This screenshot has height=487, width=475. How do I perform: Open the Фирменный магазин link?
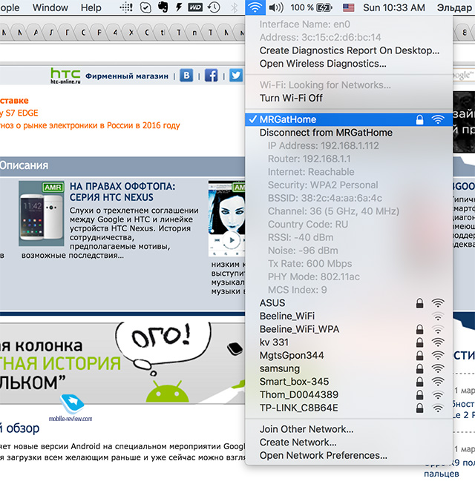click(x=127, y=76)
